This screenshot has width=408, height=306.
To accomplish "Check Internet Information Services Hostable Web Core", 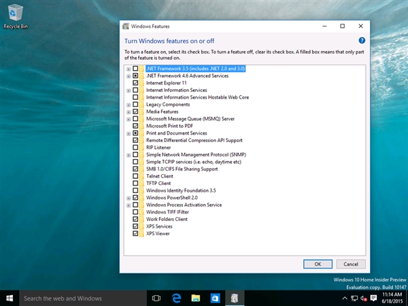I will (x=135, y=97).
